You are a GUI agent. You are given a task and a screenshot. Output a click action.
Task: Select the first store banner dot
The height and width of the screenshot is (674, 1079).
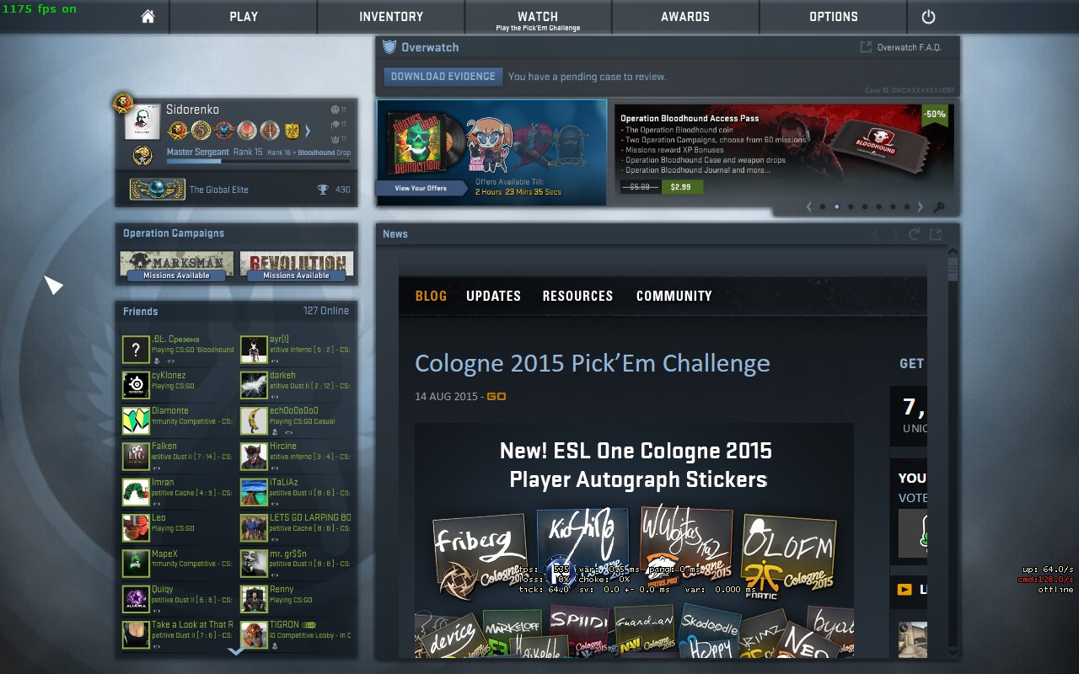click(823, 206)
